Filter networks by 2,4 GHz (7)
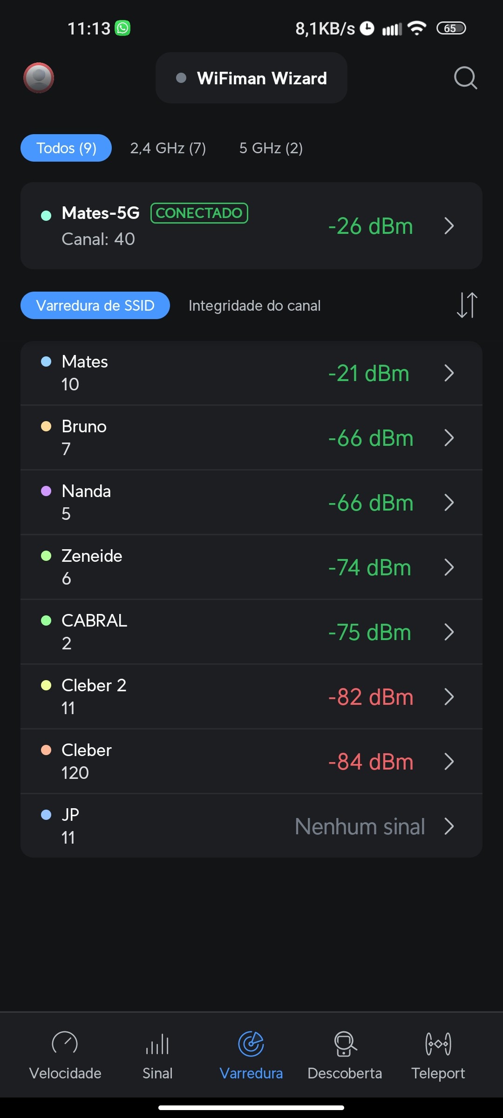Image resolution: width=503 pixels, height=1118 pixels. 168,148
